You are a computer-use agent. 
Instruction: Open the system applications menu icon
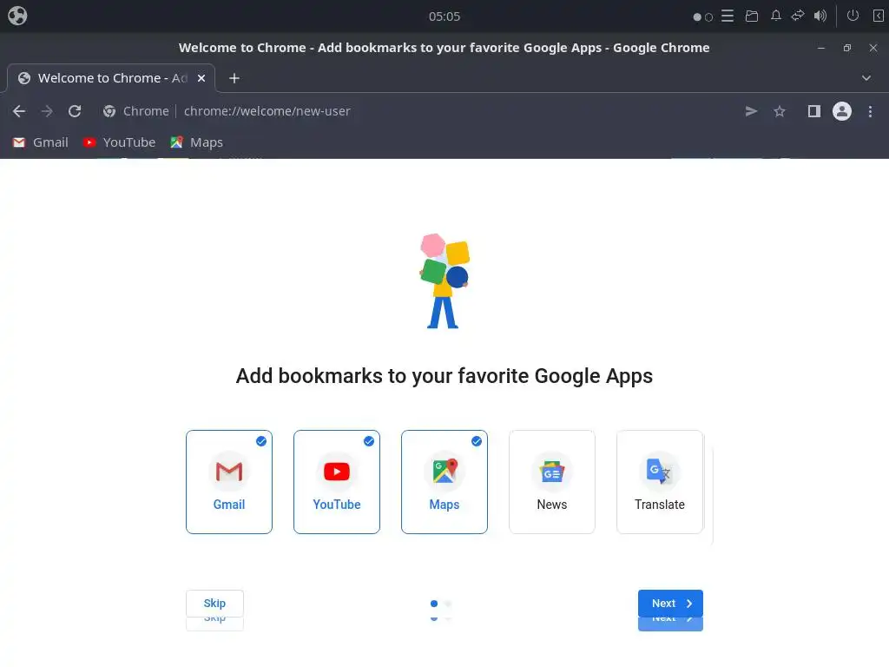(17, 16)
